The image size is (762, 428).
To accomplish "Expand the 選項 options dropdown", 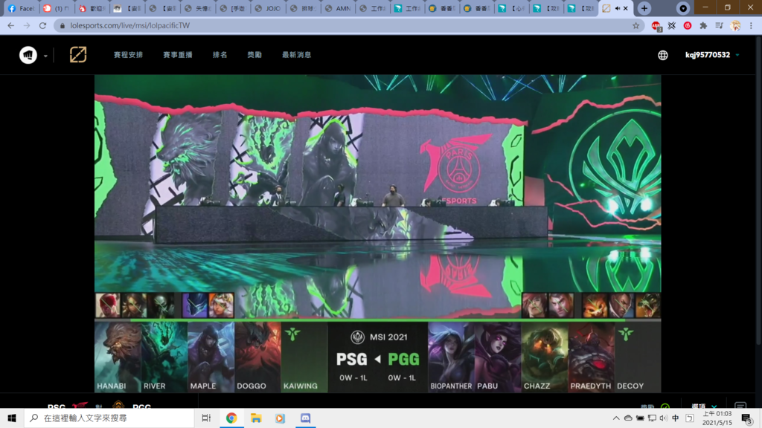I will pos(704,406).
